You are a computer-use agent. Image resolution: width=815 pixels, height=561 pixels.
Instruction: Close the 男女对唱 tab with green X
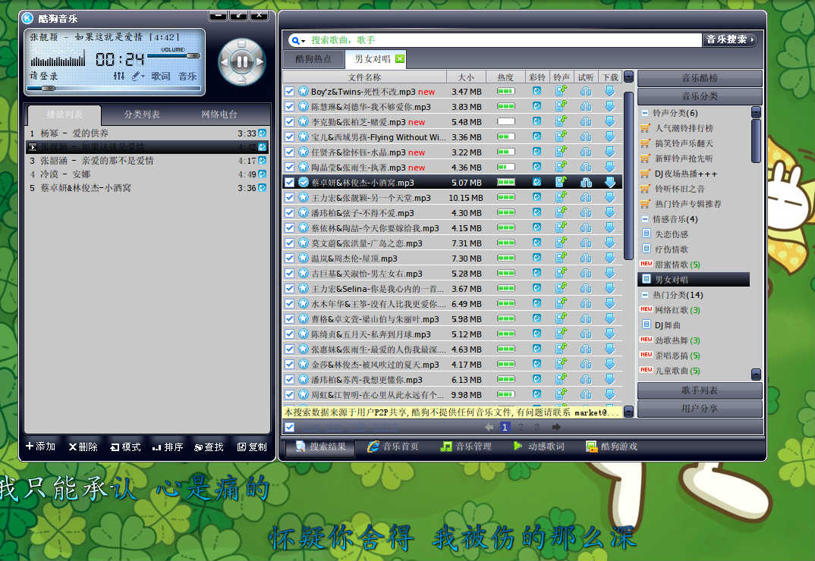click(399, 58)
